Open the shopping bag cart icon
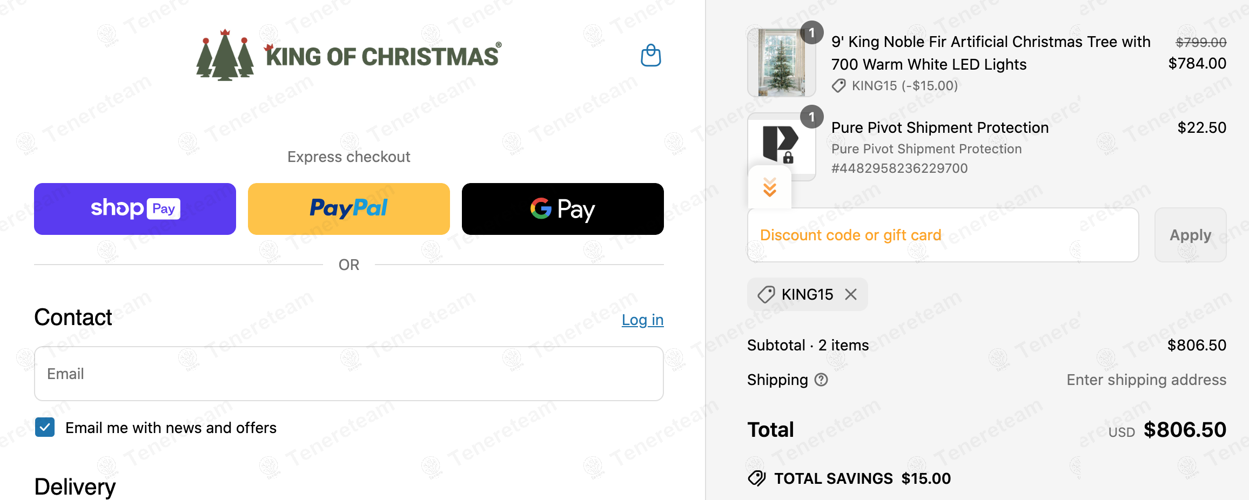The image size is (1249, 500). [x=650, y=56]
